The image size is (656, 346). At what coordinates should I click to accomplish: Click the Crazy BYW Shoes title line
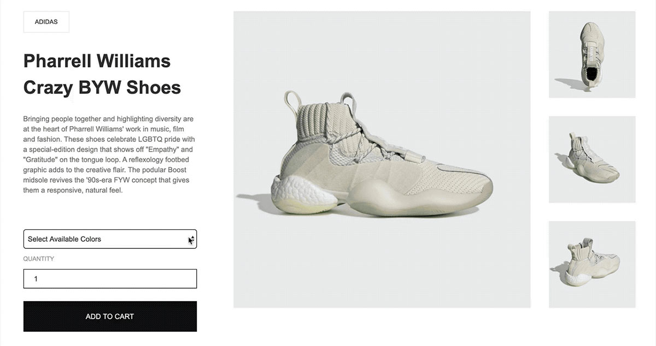(x=102, y=87)
